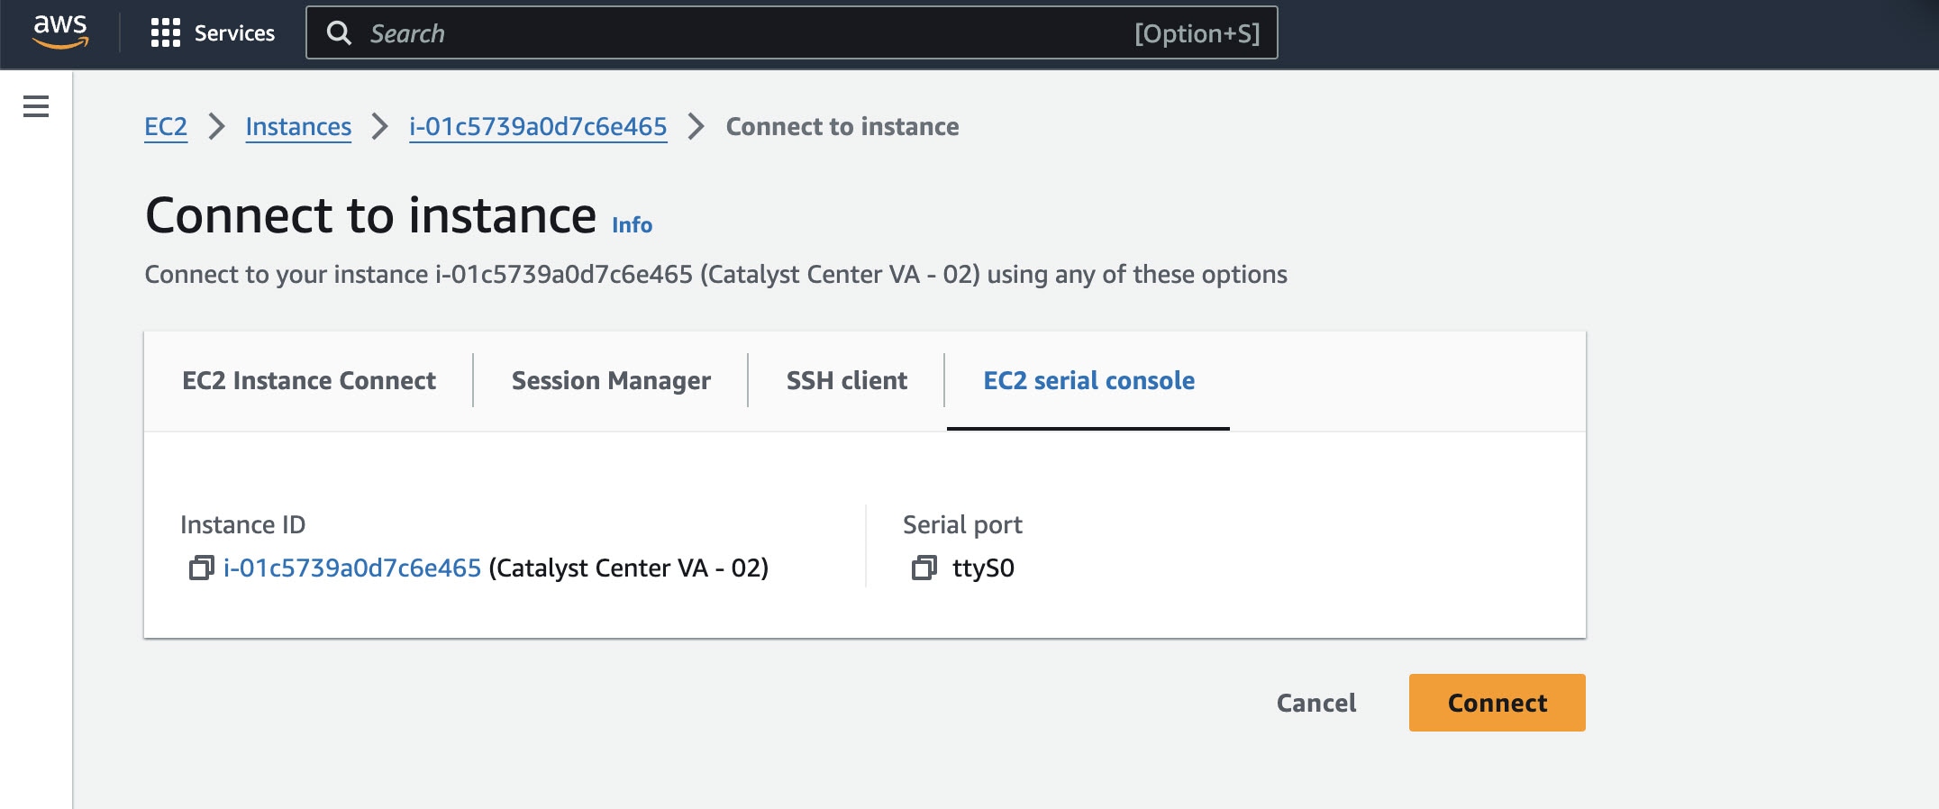The width and height of the screenshot is (1939, 809).
Task: Click the Services menu label
Action: click(x=234, y=33)
